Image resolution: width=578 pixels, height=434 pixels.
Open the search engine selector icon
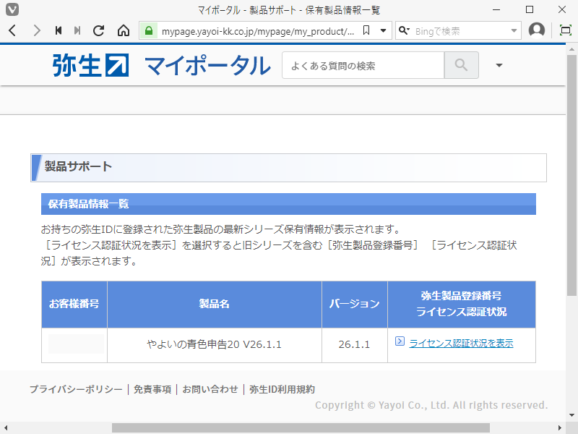[x=405, y=30]
